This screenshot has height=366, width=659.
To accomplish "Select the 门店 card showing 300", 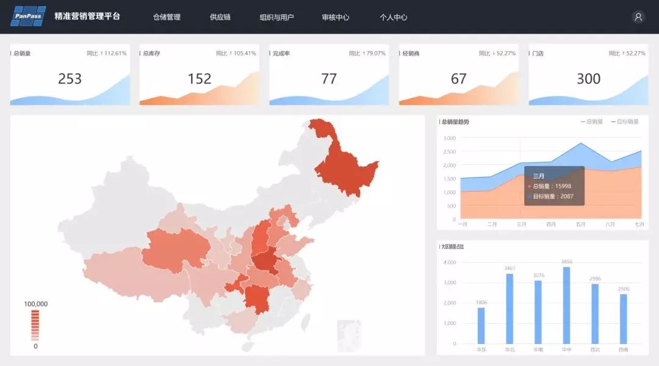I will (588, 75).
